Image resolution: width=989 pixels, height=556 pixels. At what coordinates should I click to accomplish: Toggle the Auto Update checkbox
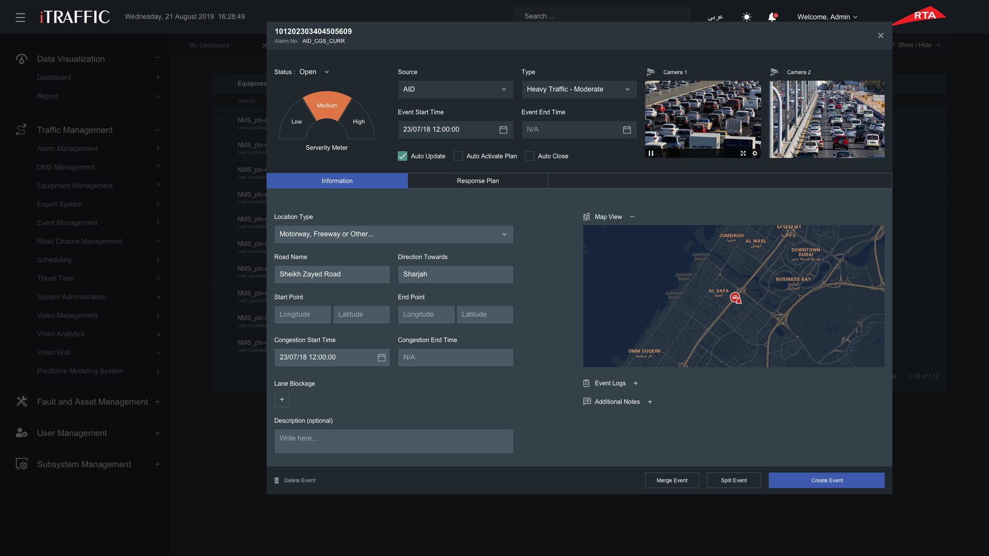click(403, 156)
